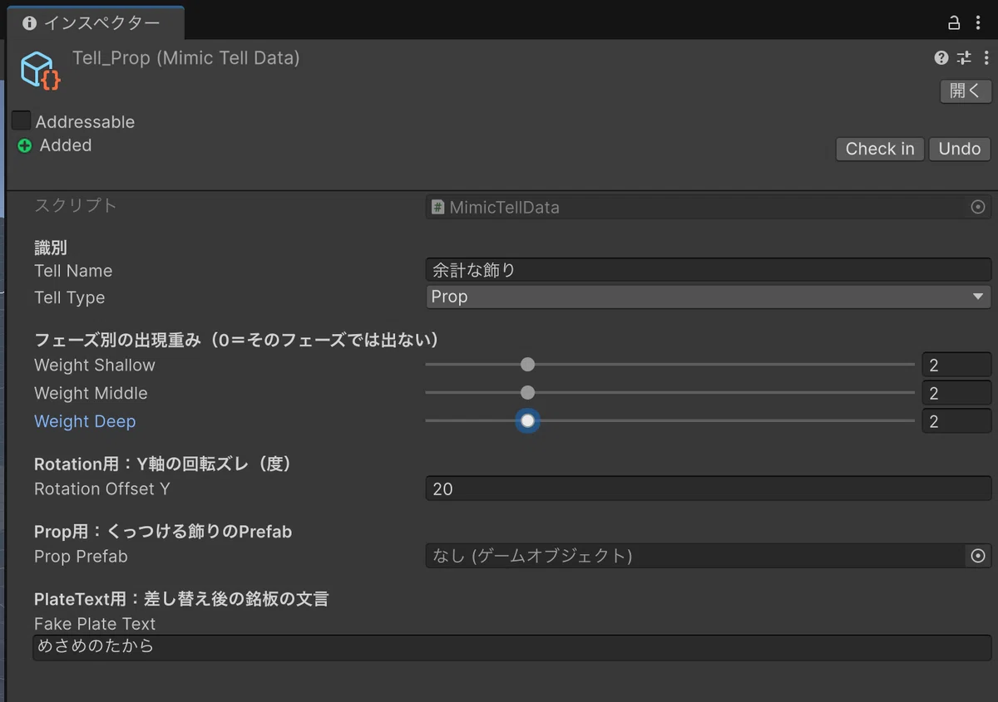Click the Check in button
Viewport: 998px width, 702px height.
880,149
